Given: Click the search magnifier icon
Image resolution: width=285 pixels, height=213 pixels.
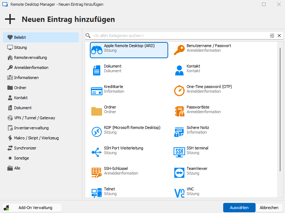Looking at the screenshot, I should click(x=88, y=36).
